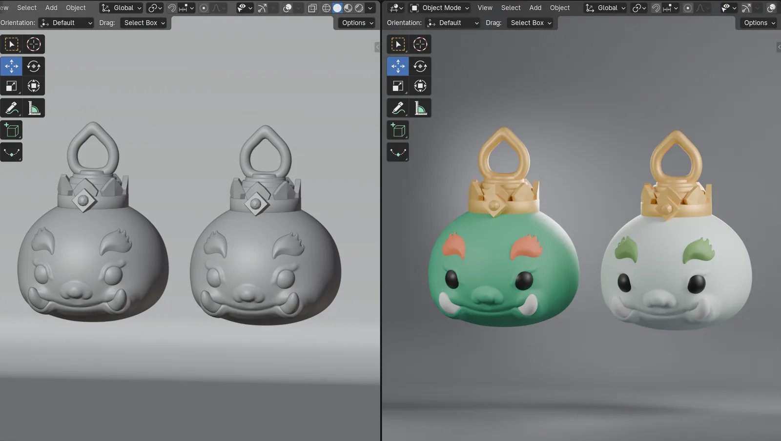Activate the Rotate tool in right viewport
Screen dimensions: 781x441
(x=420, y=66)
